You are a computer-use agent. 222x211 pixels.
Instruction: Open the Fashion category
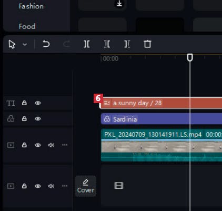(x=31, y=6)
